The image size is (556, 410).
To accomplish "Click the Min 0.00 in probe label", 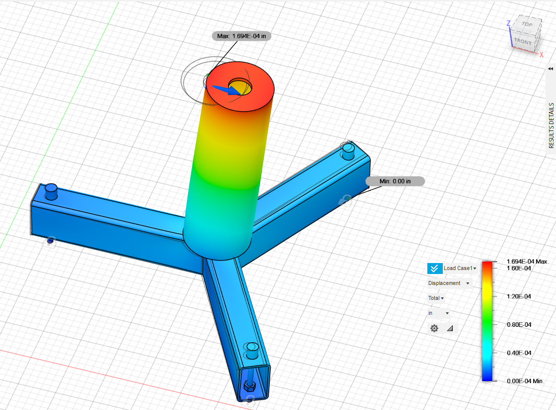I will tap(395, 181).
